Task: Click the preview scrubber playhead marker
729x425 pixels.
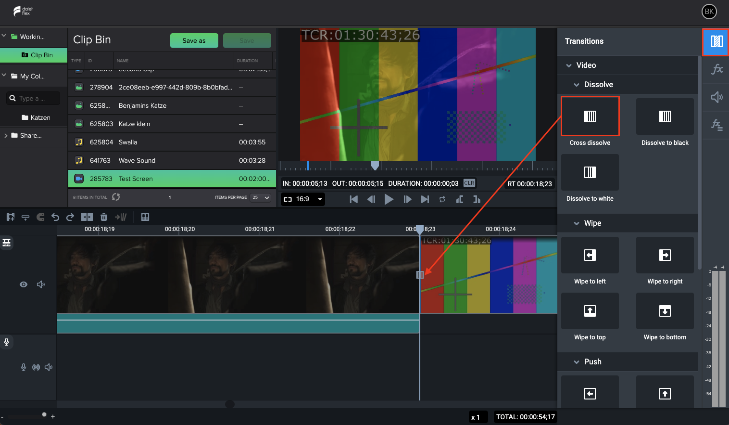Action: point(375,166)
